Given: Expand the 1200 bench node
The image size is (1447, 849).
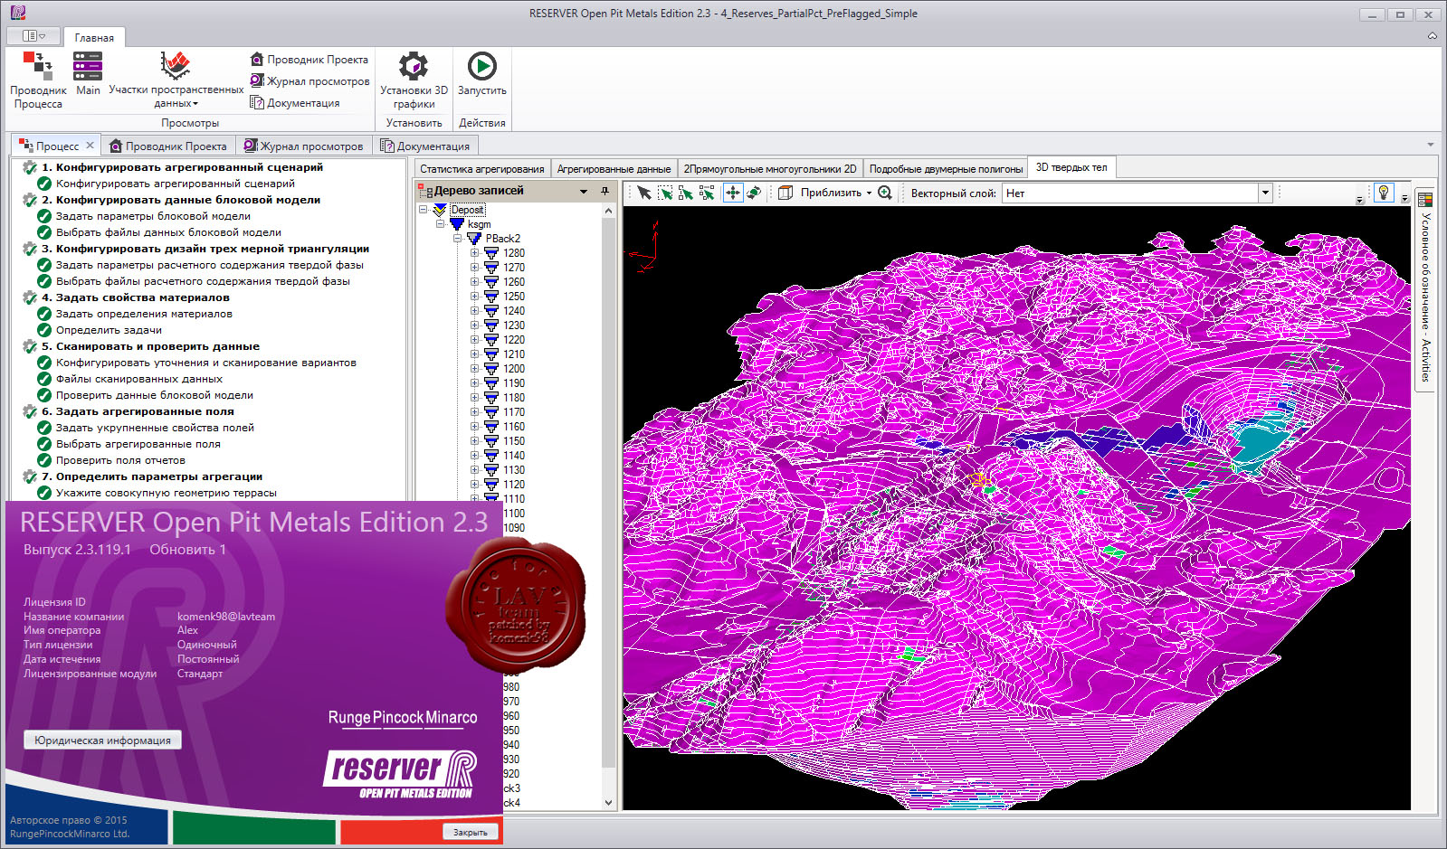Looking at the screenshot, I should (474, 369).
